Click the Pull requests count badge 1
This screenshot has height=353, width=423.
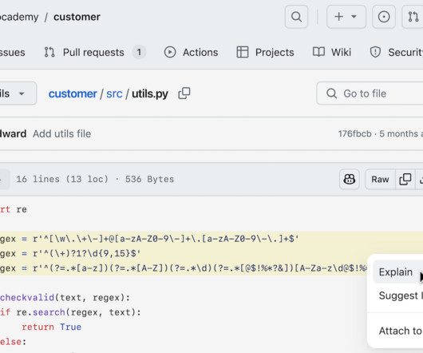tap(139, 52)
